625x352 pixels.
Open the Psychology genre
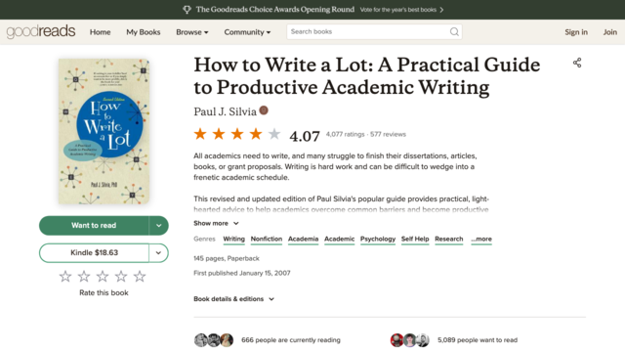coord(378,239)
